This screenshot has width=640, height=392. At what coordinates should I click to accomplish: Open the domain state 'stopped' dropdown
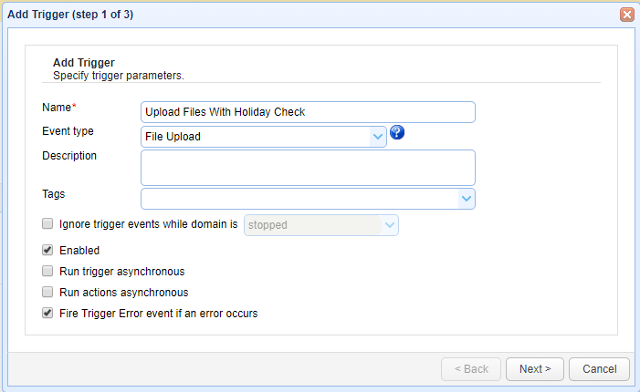[x=390, y=225]
